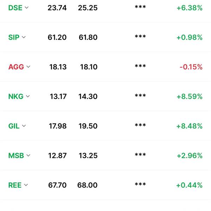Screen dimensions: 211x211
Task: Tap the +2.96% change for MSB
Action: click(x=190, y=155)
